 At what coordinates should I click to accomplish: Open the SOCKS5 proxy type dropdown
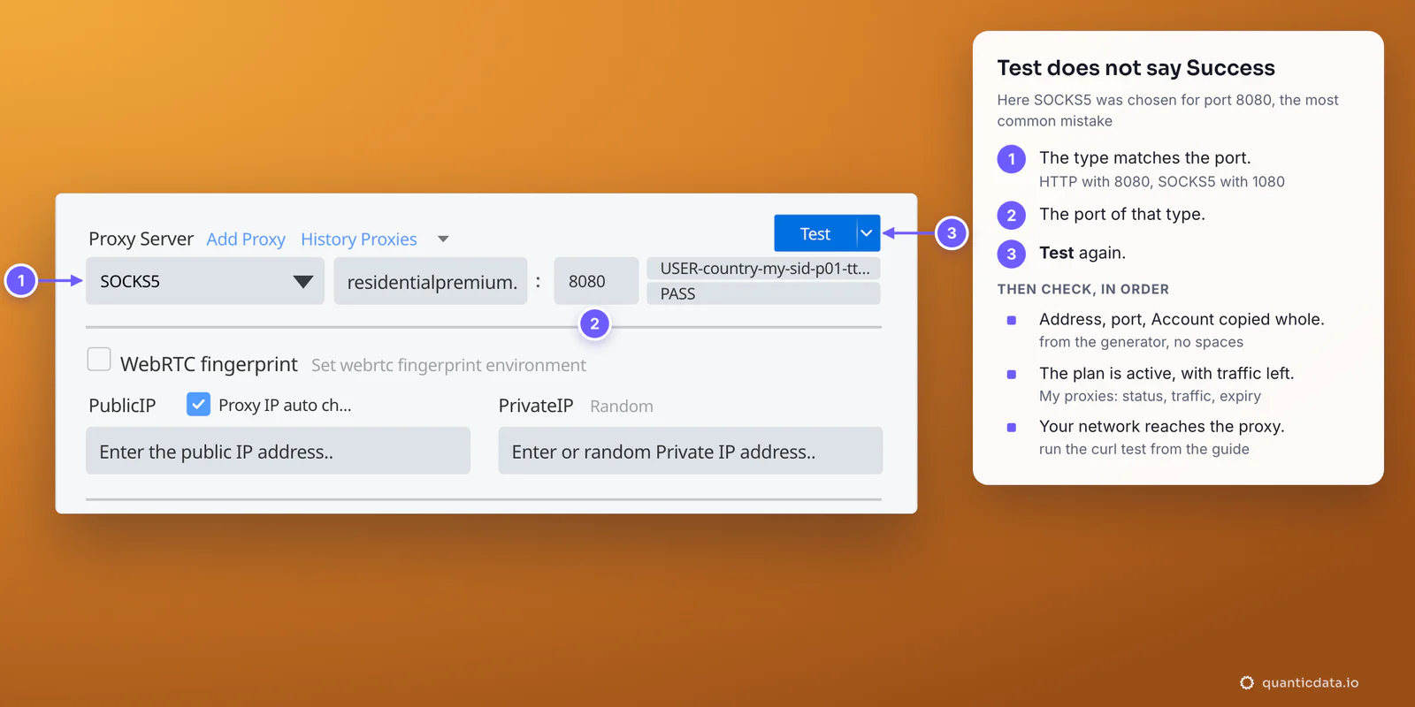coord(205,281)
